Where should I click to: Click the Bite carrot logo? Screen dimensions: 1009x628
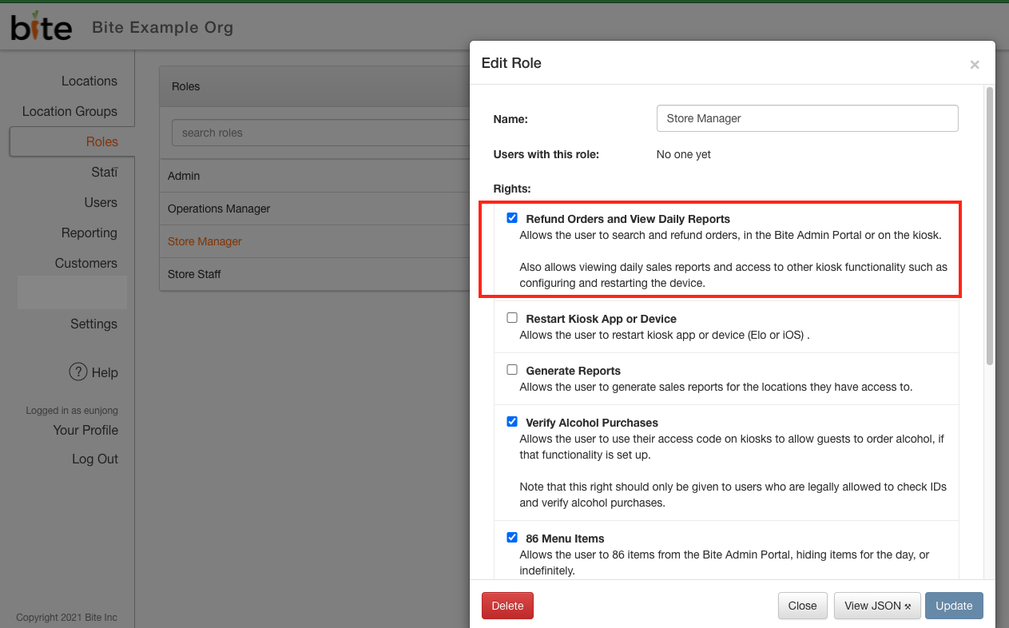tap(41, 26)
